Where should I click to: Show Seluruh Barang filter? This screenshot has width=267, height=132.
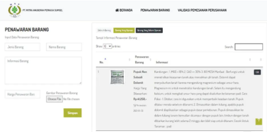pyautogui.click(x=104, y=30)
